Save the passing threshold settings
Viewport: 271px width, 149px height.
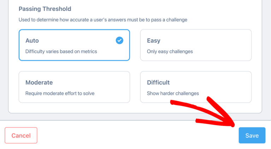click(252, 135)
